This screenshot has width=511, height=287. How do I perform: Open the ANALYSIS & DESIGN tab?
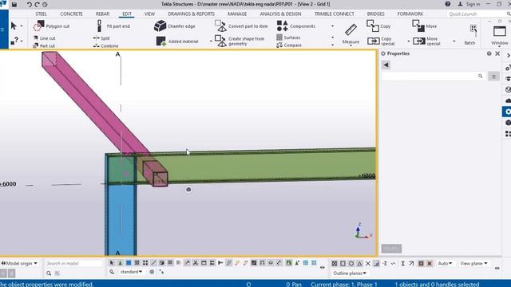tap(280, 14)
